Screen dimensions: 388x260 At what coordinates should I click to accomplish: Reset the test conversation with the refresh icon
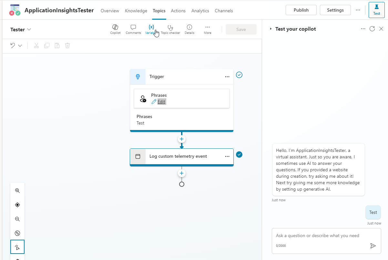tap(372, 29)
